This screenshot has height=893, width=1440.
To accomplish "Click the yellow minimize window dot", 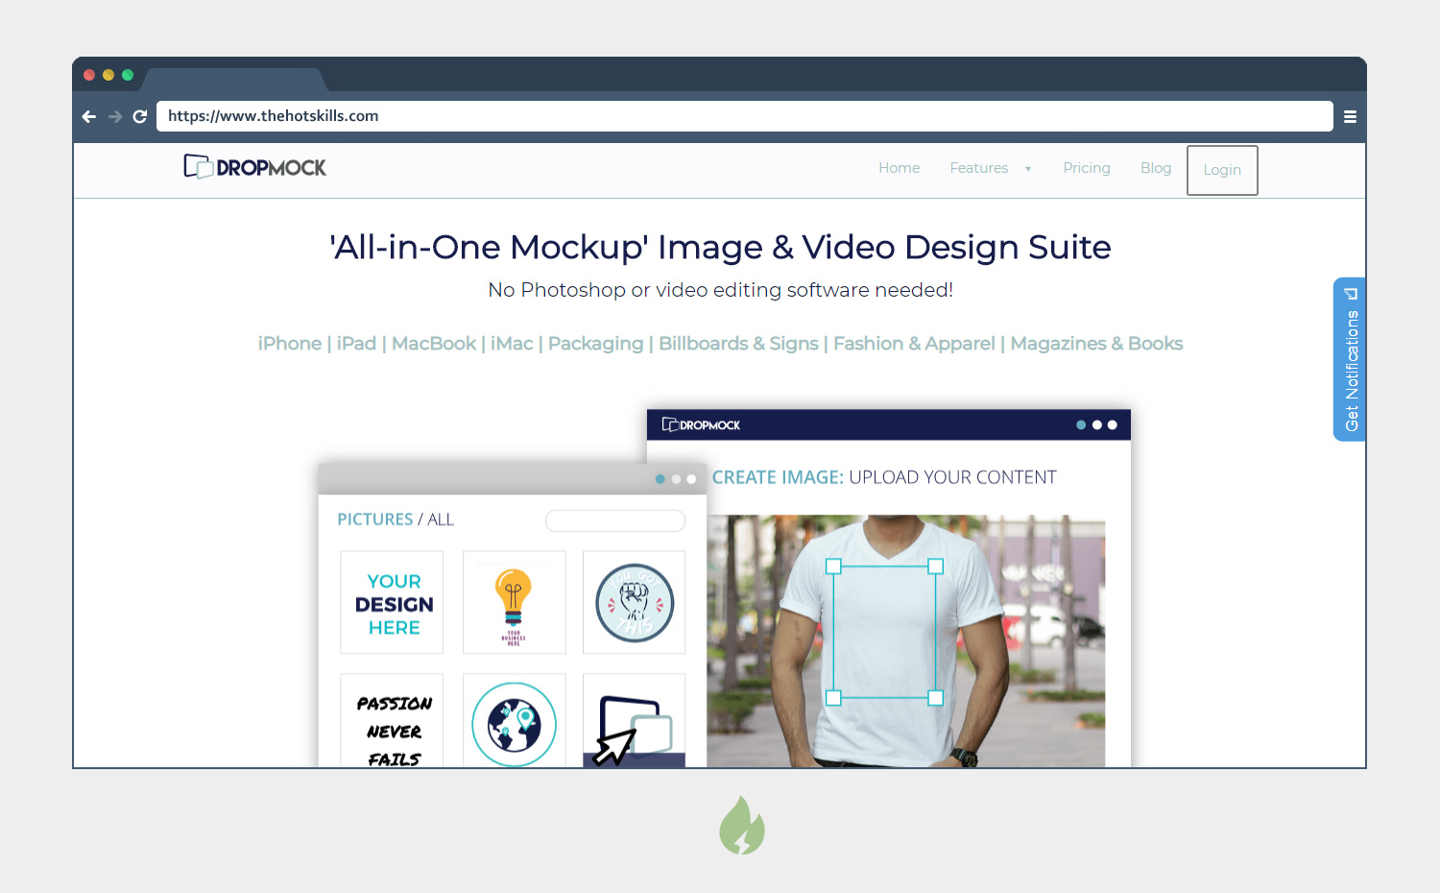I will [x=108, y=75].
